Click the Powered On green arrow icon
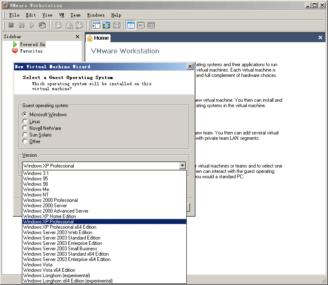 [15, 44]
